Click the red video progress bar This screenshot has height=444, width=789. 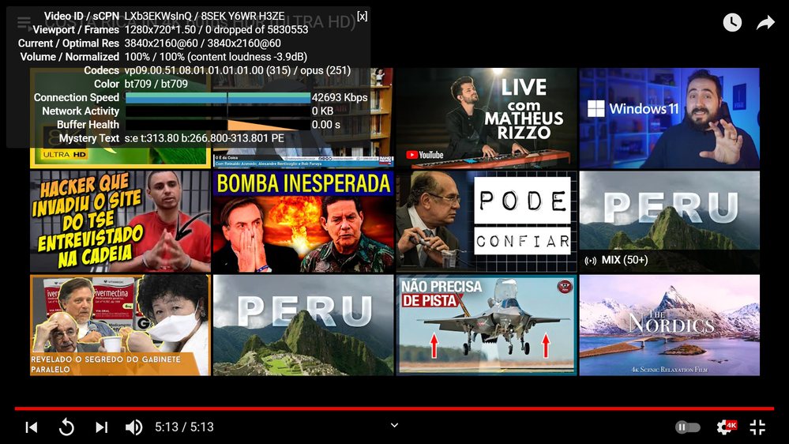394,408
